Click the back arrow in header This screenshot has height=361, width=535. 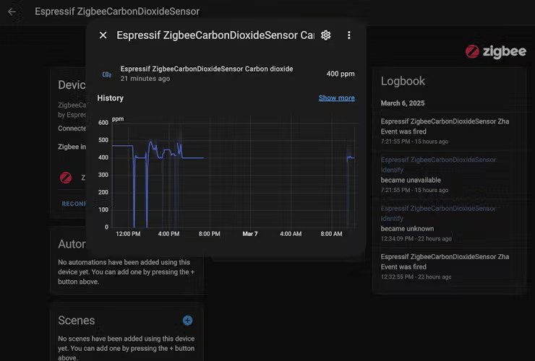[12, 12]
